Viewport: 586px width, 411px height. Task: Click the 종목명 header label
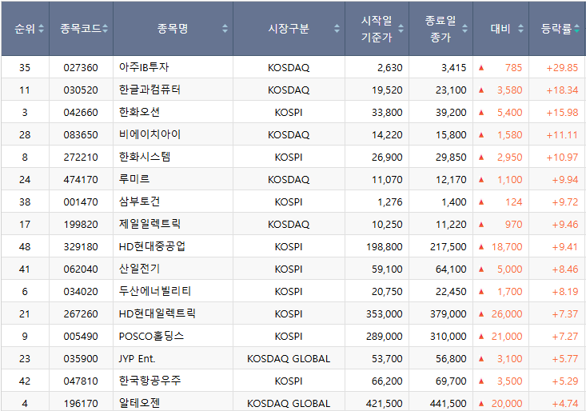coord(173,29)
